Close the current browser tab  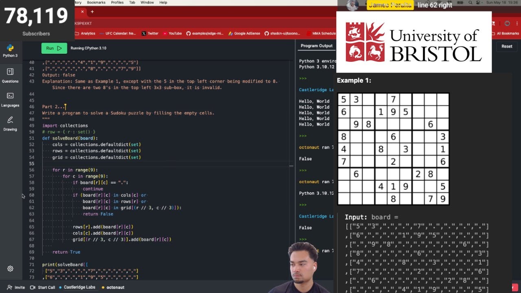point(82,12)
